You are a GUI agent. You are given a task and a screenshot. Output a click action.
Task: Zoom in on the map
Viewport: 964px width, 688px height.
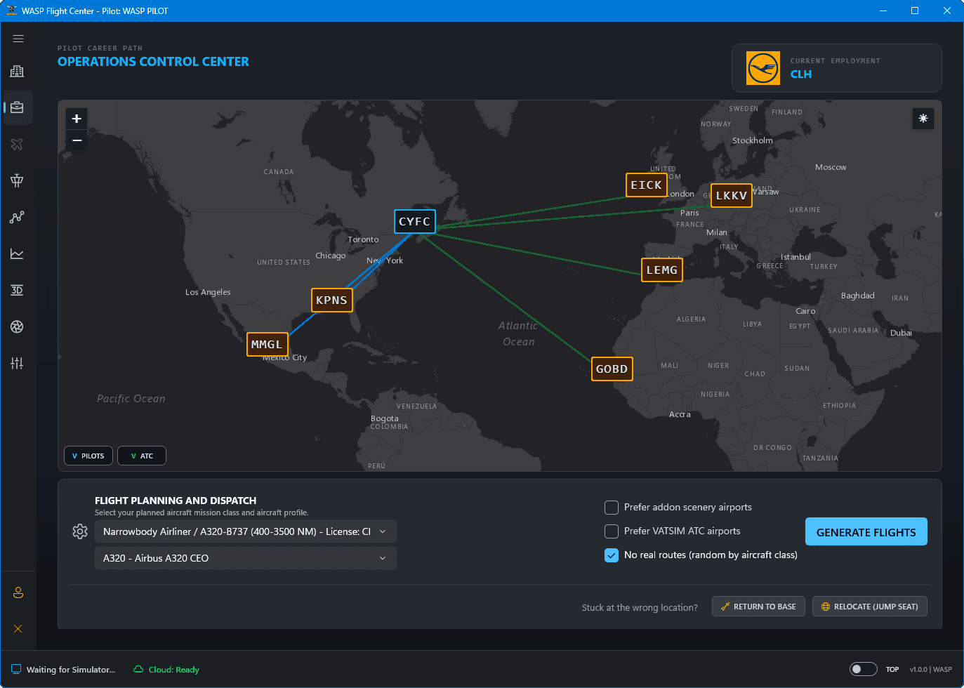click(77, 119)
